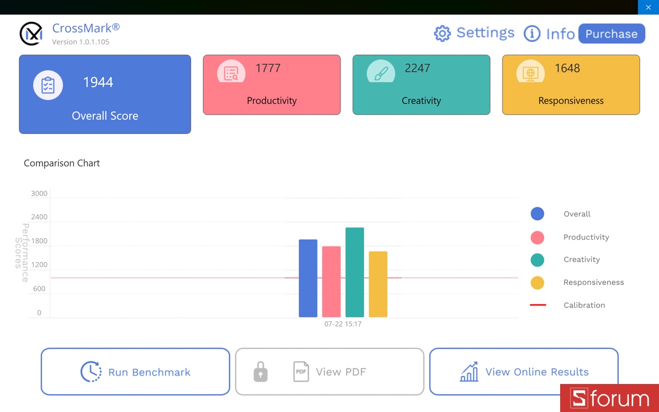Click the teal Creativity legend dot
The height and width of the screenshot is (412, 659).
(537, 260)
